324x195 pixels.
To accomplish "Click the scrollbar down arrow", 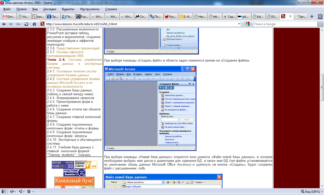I will [322, 186].
